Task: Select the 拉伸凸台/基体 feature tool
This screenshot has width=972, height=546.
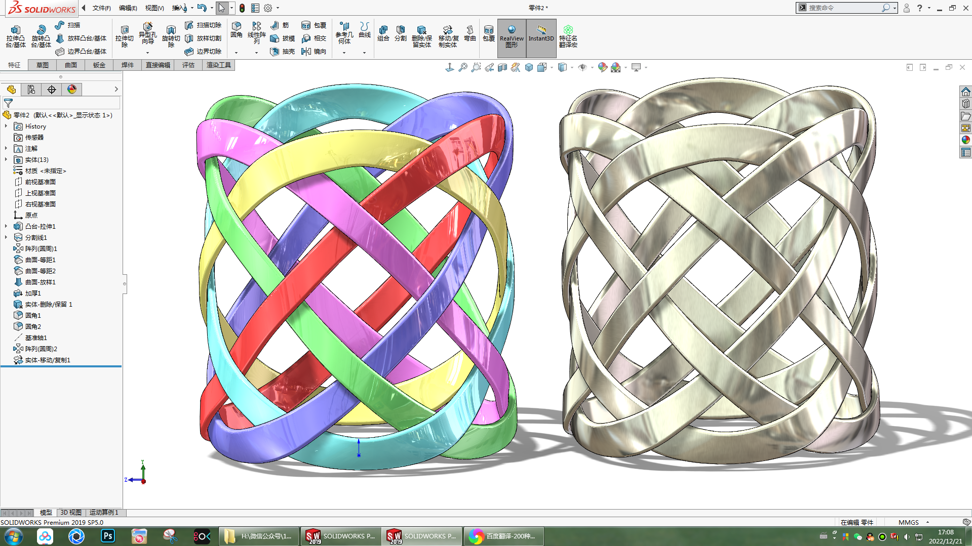Action: point(16,35)
